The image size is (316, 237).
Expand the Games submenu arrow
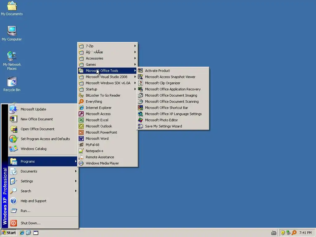pyautogui.click(x=135, y=64)
